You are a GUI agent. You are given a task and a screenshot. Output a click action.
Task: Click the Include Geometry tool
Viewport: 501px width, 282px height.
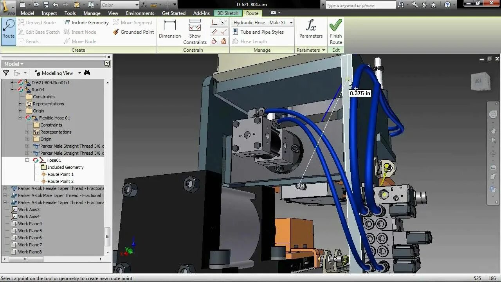click(86, 23)
